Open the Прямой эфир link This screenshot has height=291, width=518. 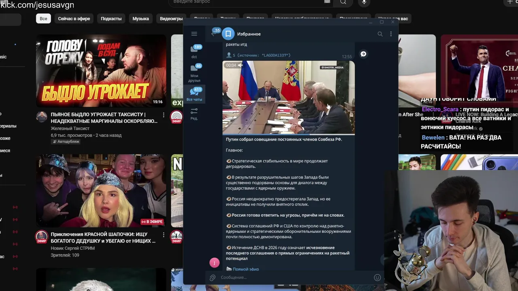tap(246, 269)
